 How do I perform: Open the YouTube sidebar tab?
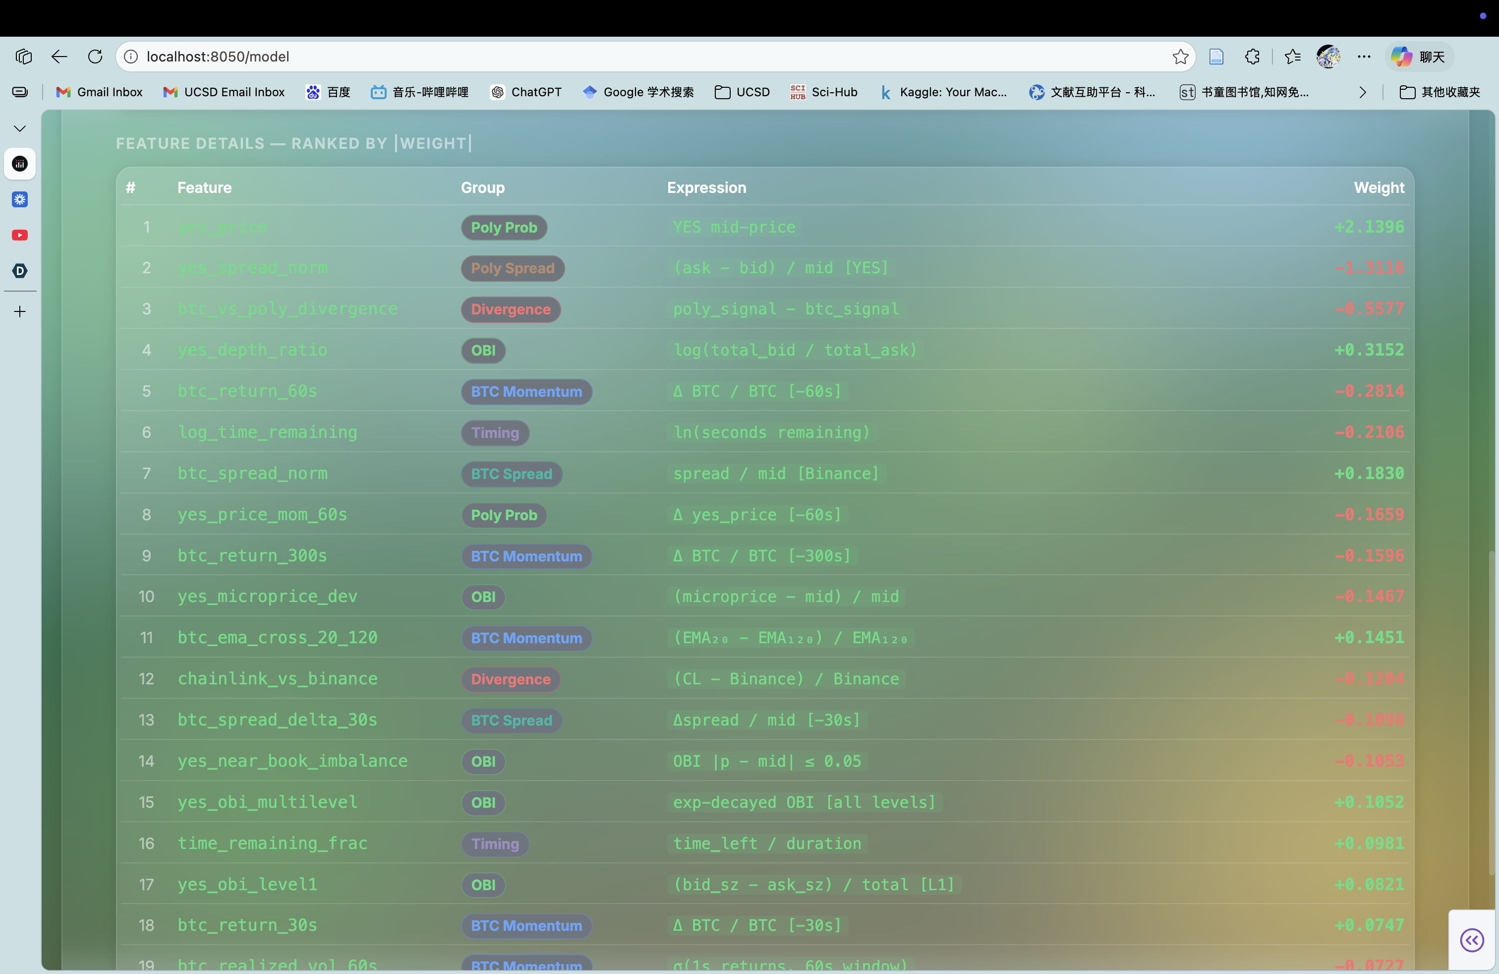(x=20, y=235)
